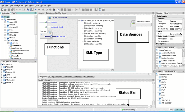Expand the Accessor Functions folder
Viewport: 185px width, 112px height.
(157, 53)
